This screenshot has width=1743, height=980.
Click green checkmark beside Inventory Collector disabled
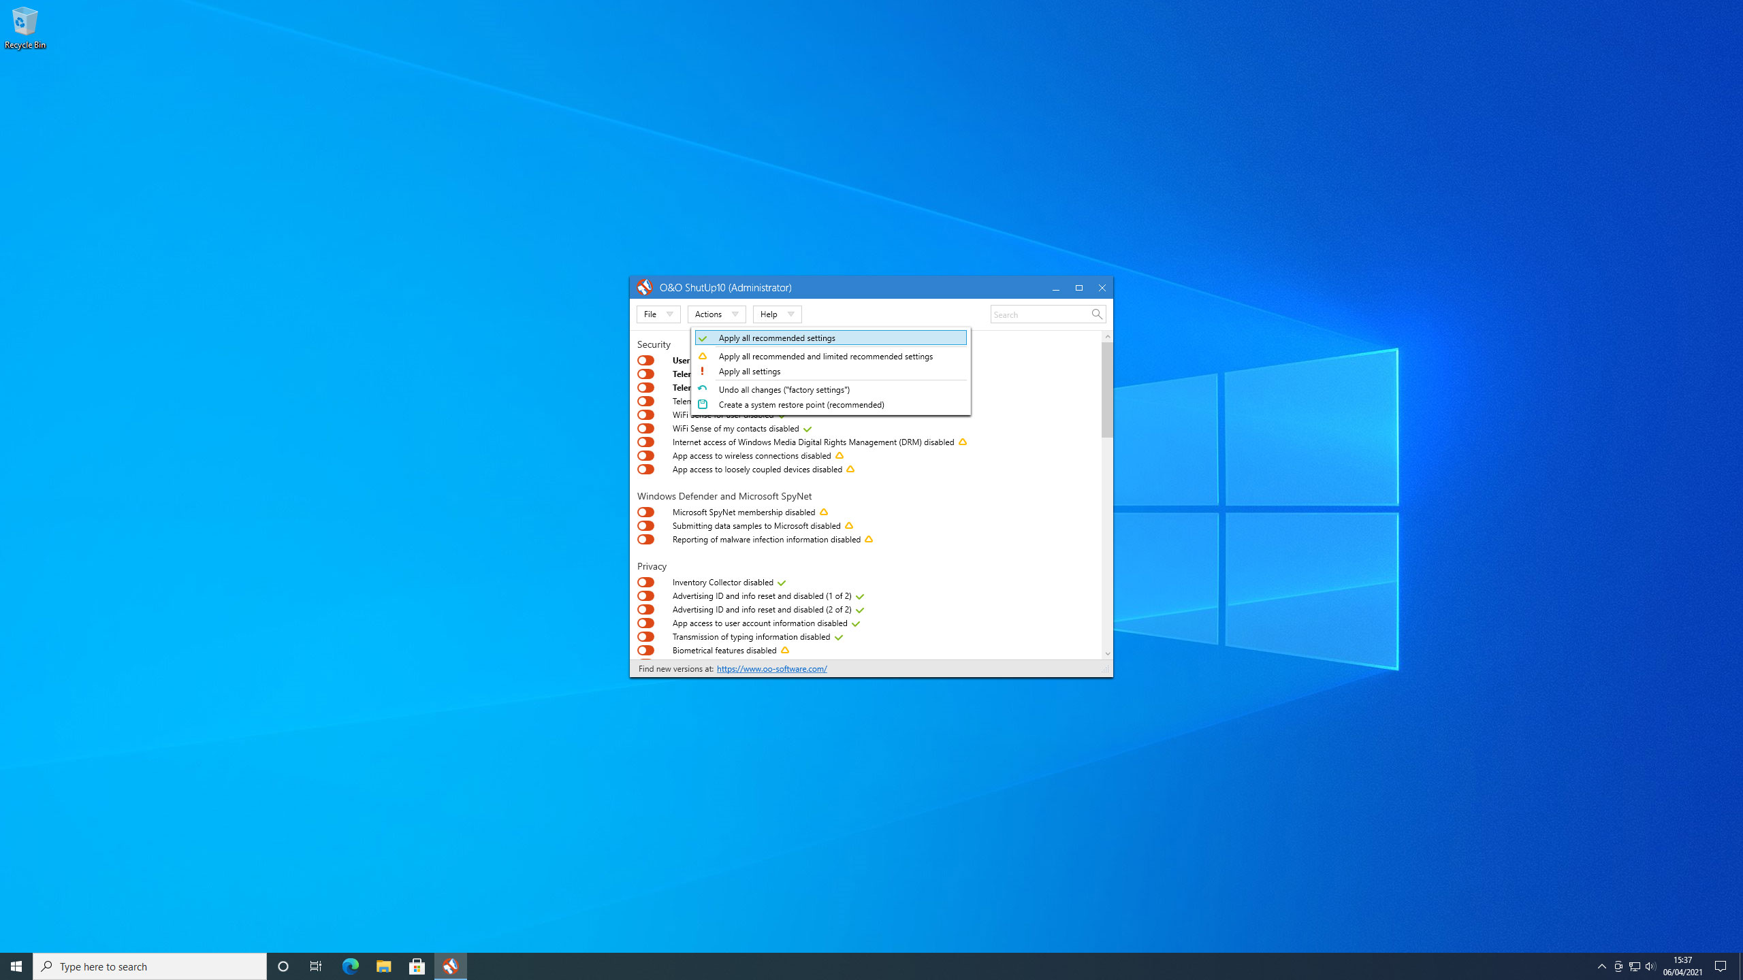(x=782, y=583)
